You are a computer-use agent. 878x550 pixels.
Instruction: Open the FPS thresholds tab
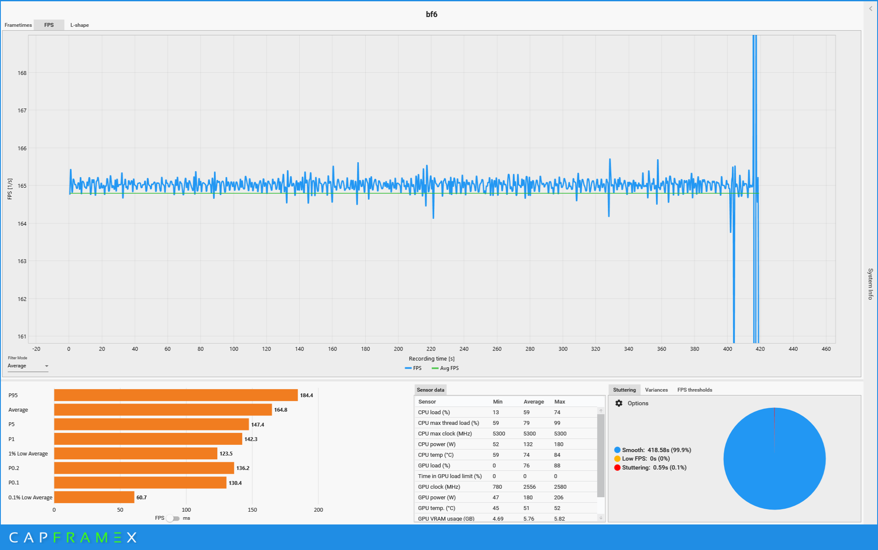click(694, 390)
